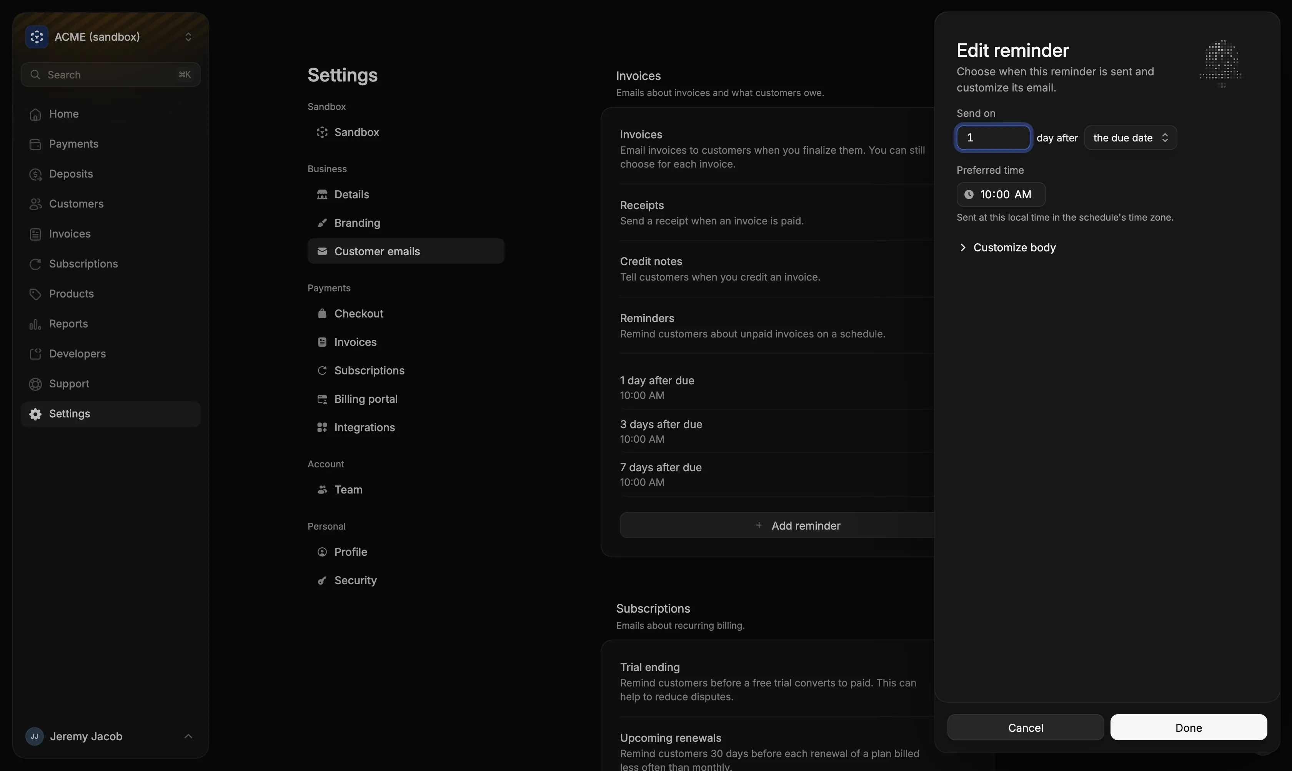Click the magnifier icon in Search

(x=35, y=75)
